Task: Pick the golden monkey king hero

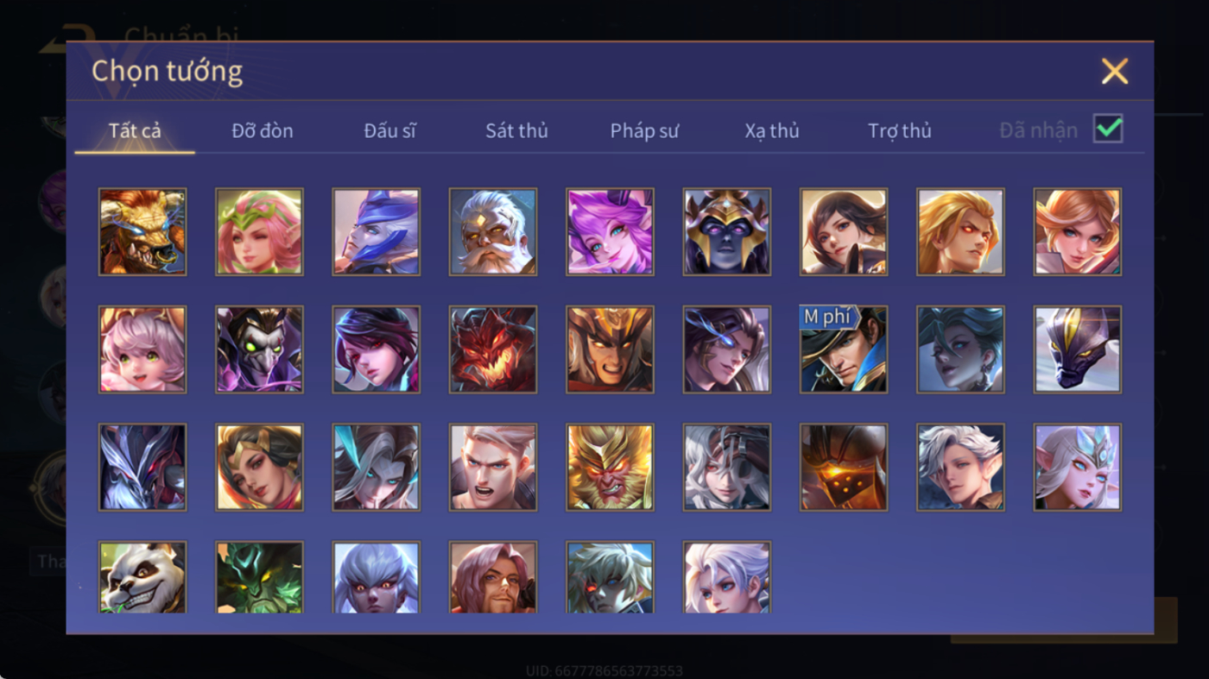Action: click(610, 468)
